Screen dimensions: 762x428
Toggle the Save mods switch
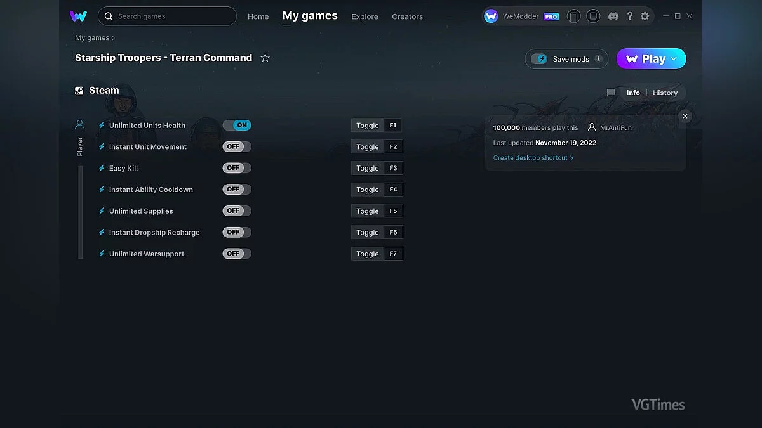pos(539,59)
